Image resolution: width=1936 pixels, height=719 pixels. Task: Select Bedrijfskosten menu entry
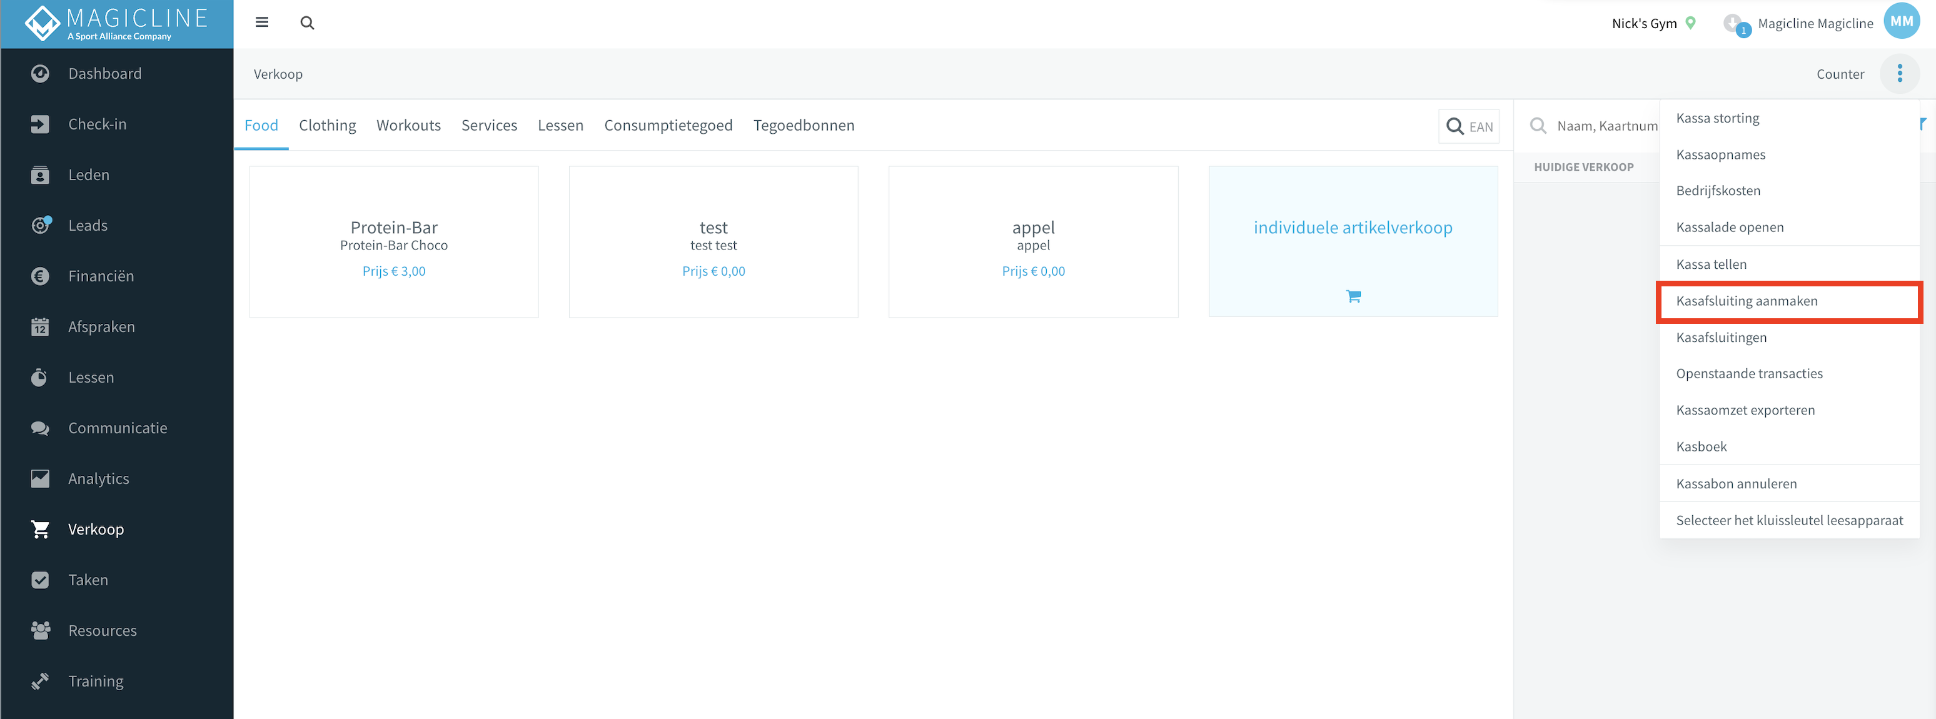click(1788, 191)
